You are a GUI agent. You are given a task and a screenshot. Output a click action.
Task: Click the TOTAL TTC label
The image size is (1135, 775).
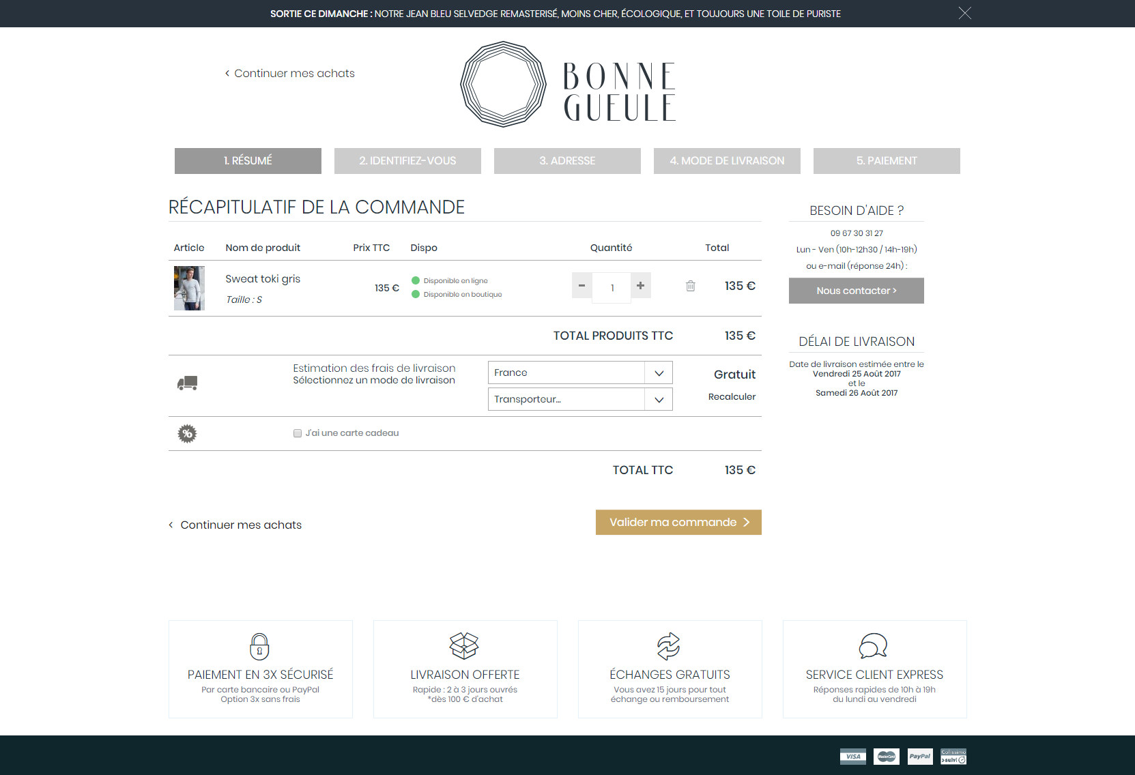click(x=643, y=470)
